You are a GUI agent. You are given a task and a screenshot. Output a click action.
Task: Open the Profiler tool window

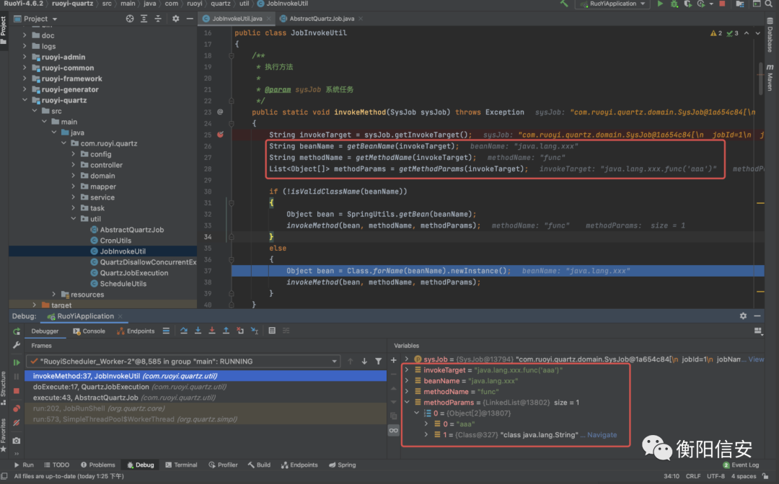tap(223, 465)
